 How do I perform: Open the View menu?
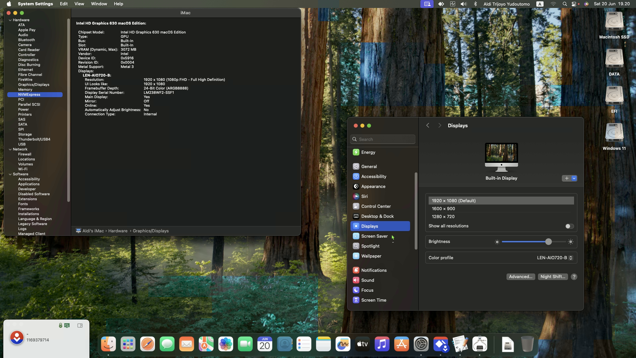click(x=79, y=4)
